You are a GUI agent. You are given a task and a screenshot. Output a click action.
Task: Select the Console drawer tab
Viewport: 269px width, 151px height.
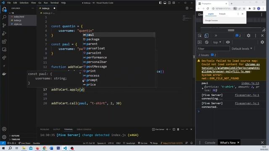pyautogui.click(x=210, y=143)
